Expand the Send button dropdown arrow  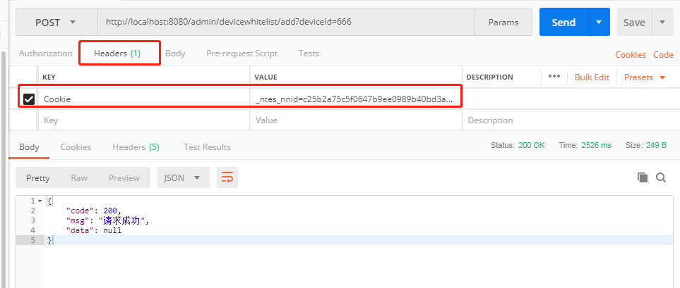pos(599,23)
